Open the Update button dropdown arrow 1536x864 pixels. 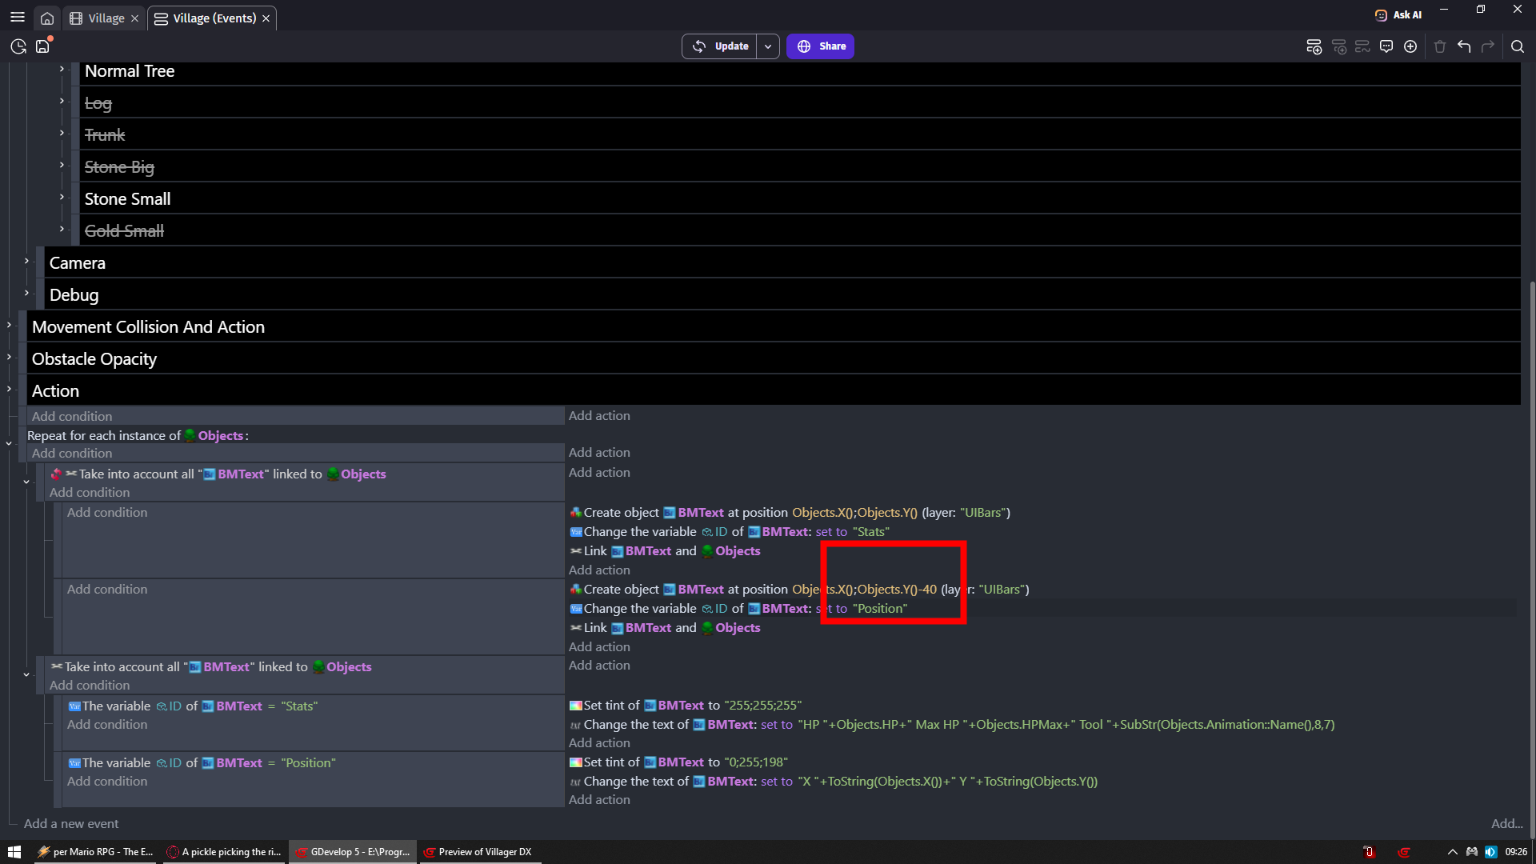tap(768, 46)
